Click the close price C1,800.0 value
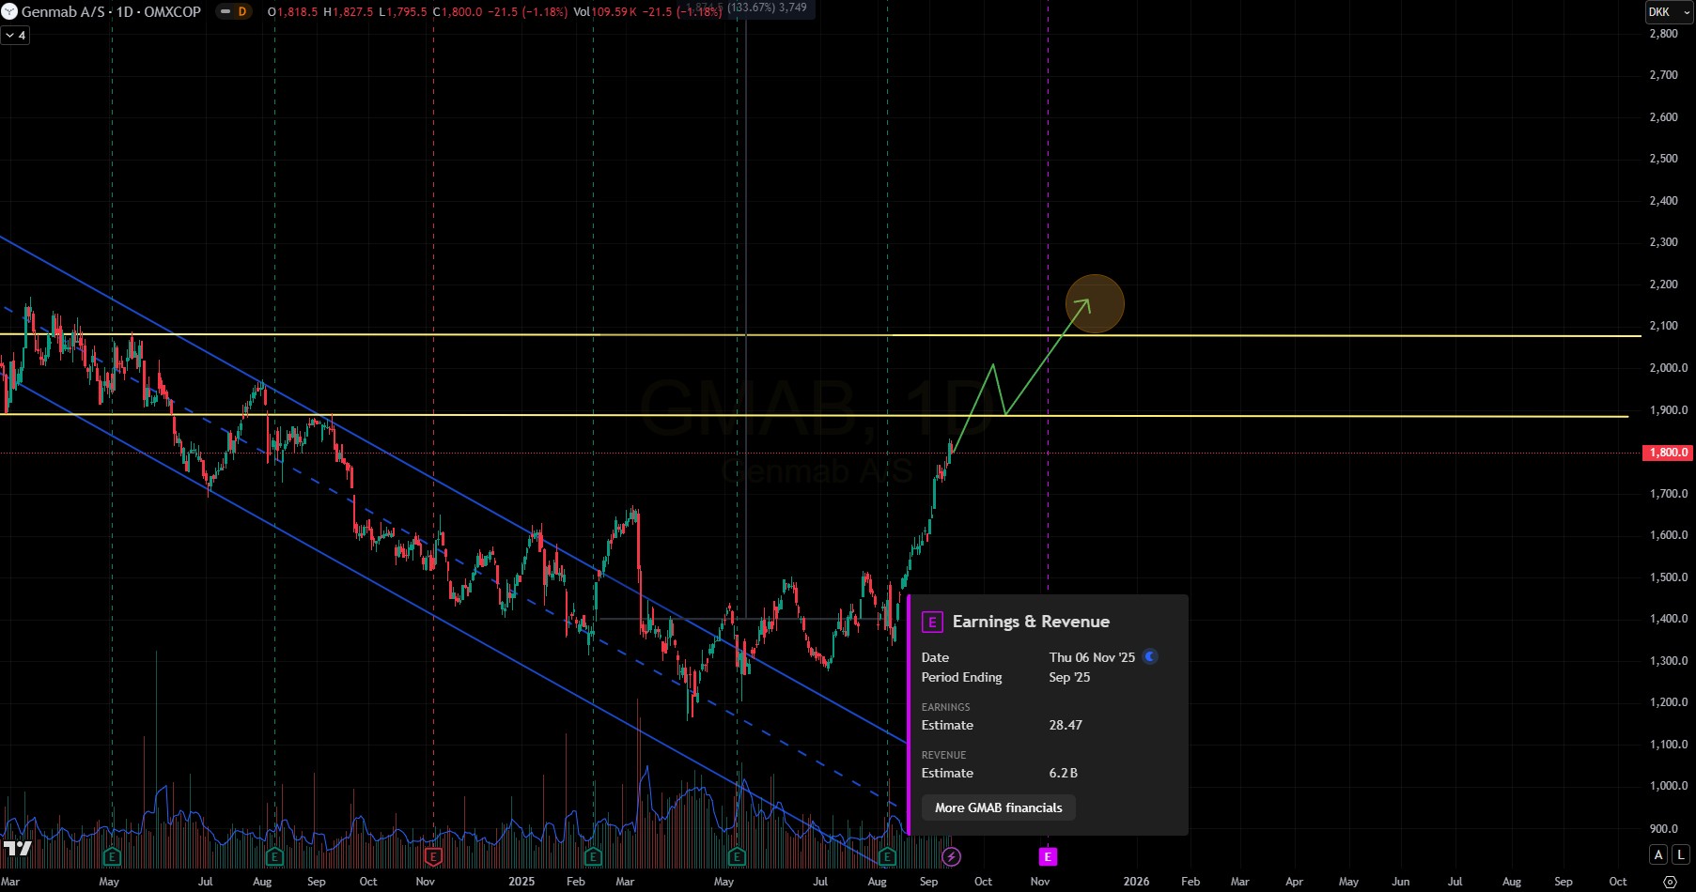Viewport: 1696px width, 892px height. tap(458, 12)
